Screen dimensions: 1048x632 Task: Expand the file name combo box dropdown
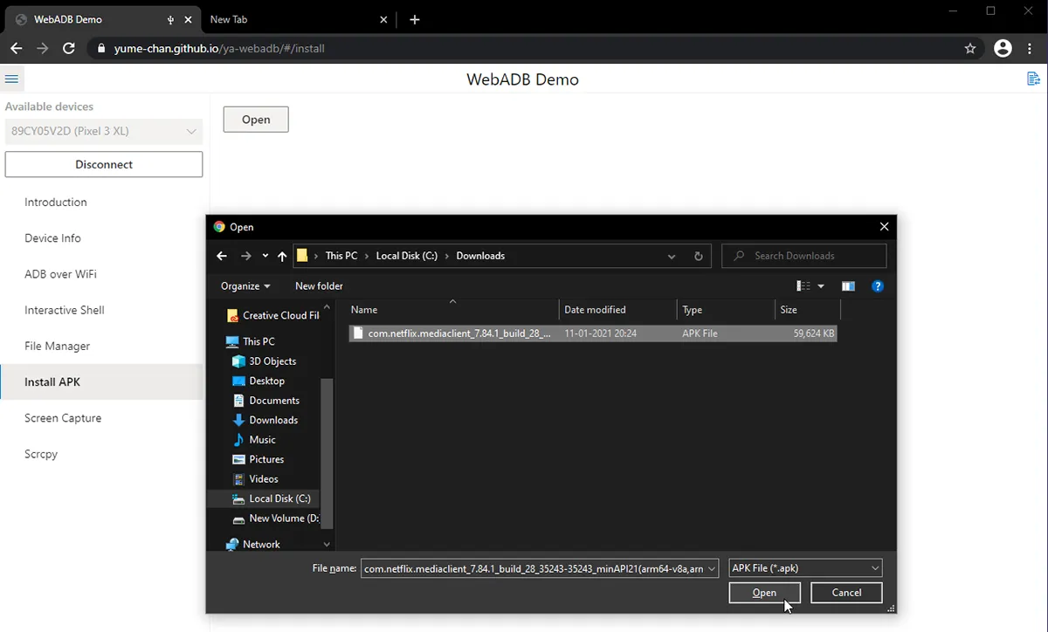713,567
